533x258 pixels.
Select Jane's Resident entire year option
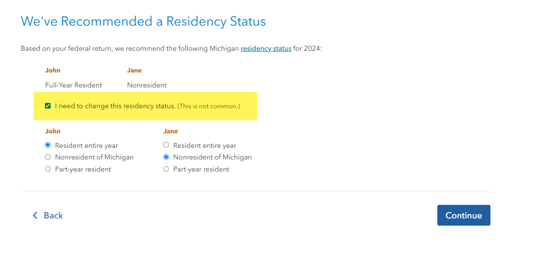pos(166,145)
